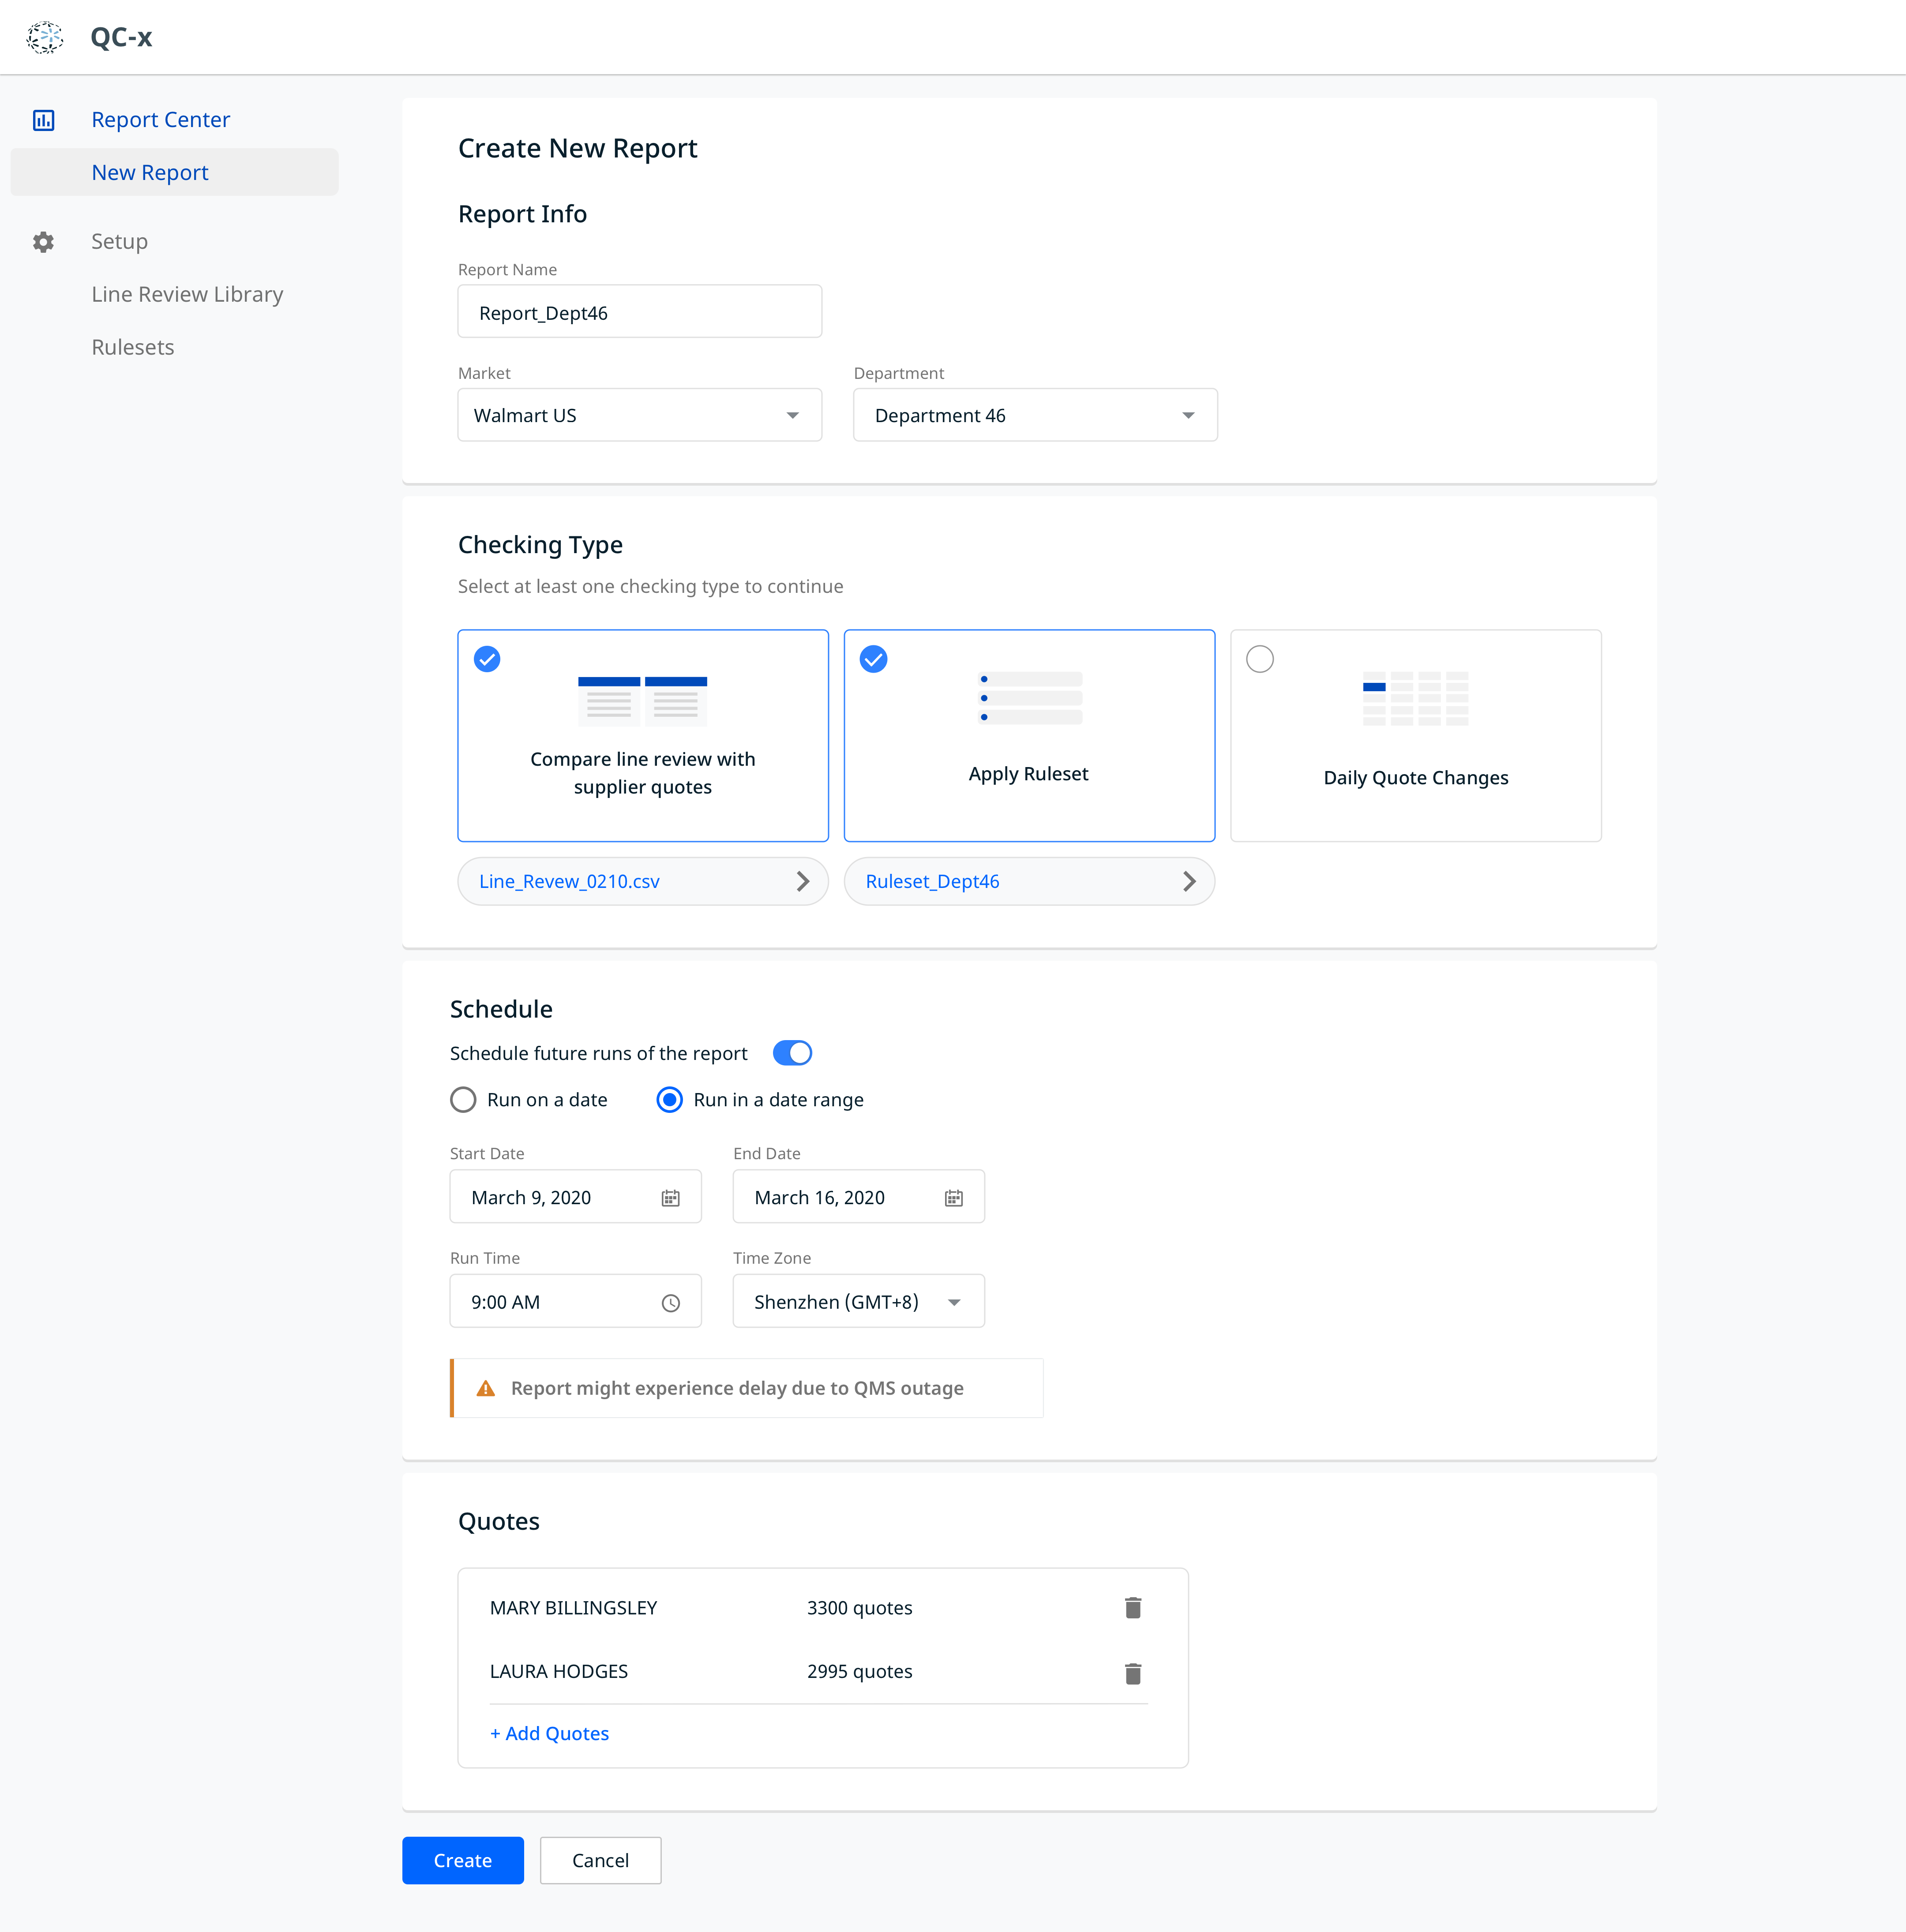This screenshot has width=1906, height=1932.
Task: Click into the Report Name field
Action: click(x=639, y=312)
